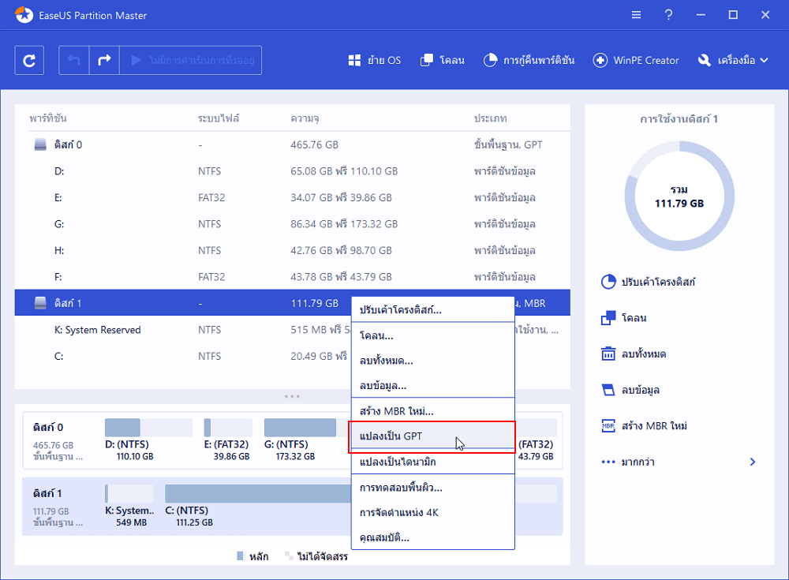Click the EaseUS Partition Master logo icon
Viewport: 789px width, 580px height.
click(24, 15)
